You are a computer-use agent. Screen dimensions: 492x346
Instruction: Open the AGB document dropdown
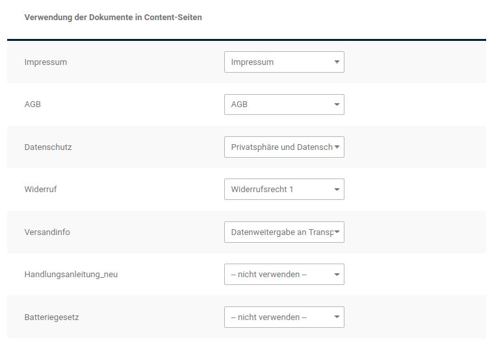tap(283, 105)
